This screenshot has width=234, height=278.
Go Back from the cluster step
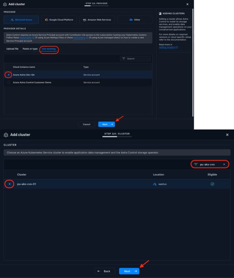click(x=104, y=271)
